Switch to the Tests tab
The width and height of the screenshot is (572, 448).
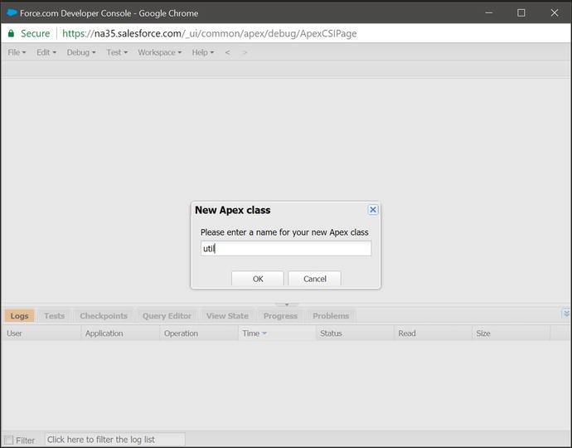click(x=55, y=316)
